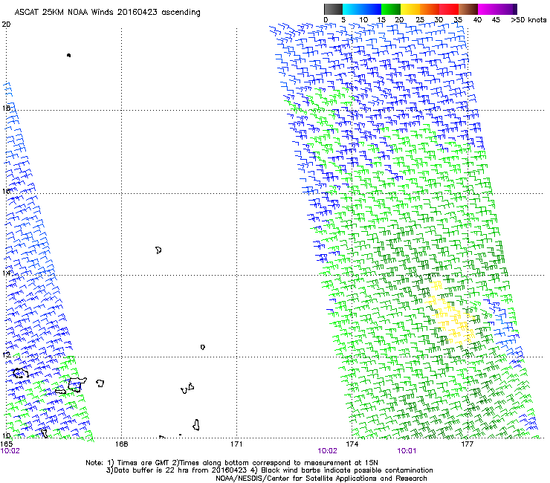
Task: Click the longitude label '171'
Action: 236,444
